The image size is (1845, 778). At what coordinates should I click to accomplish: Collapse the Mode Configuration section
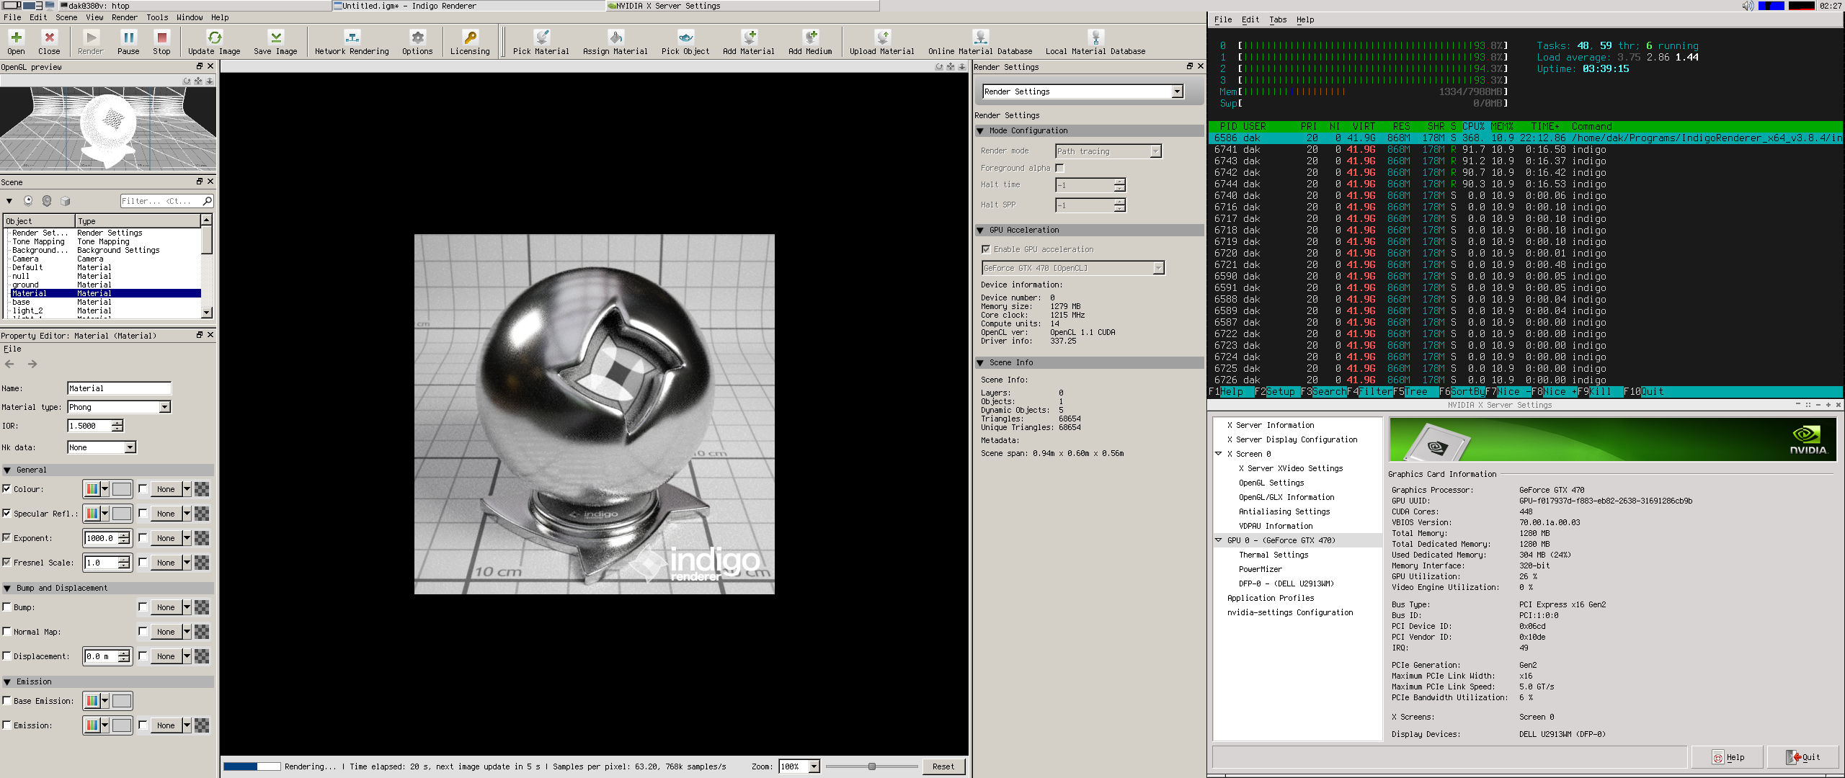pos(980,131)
